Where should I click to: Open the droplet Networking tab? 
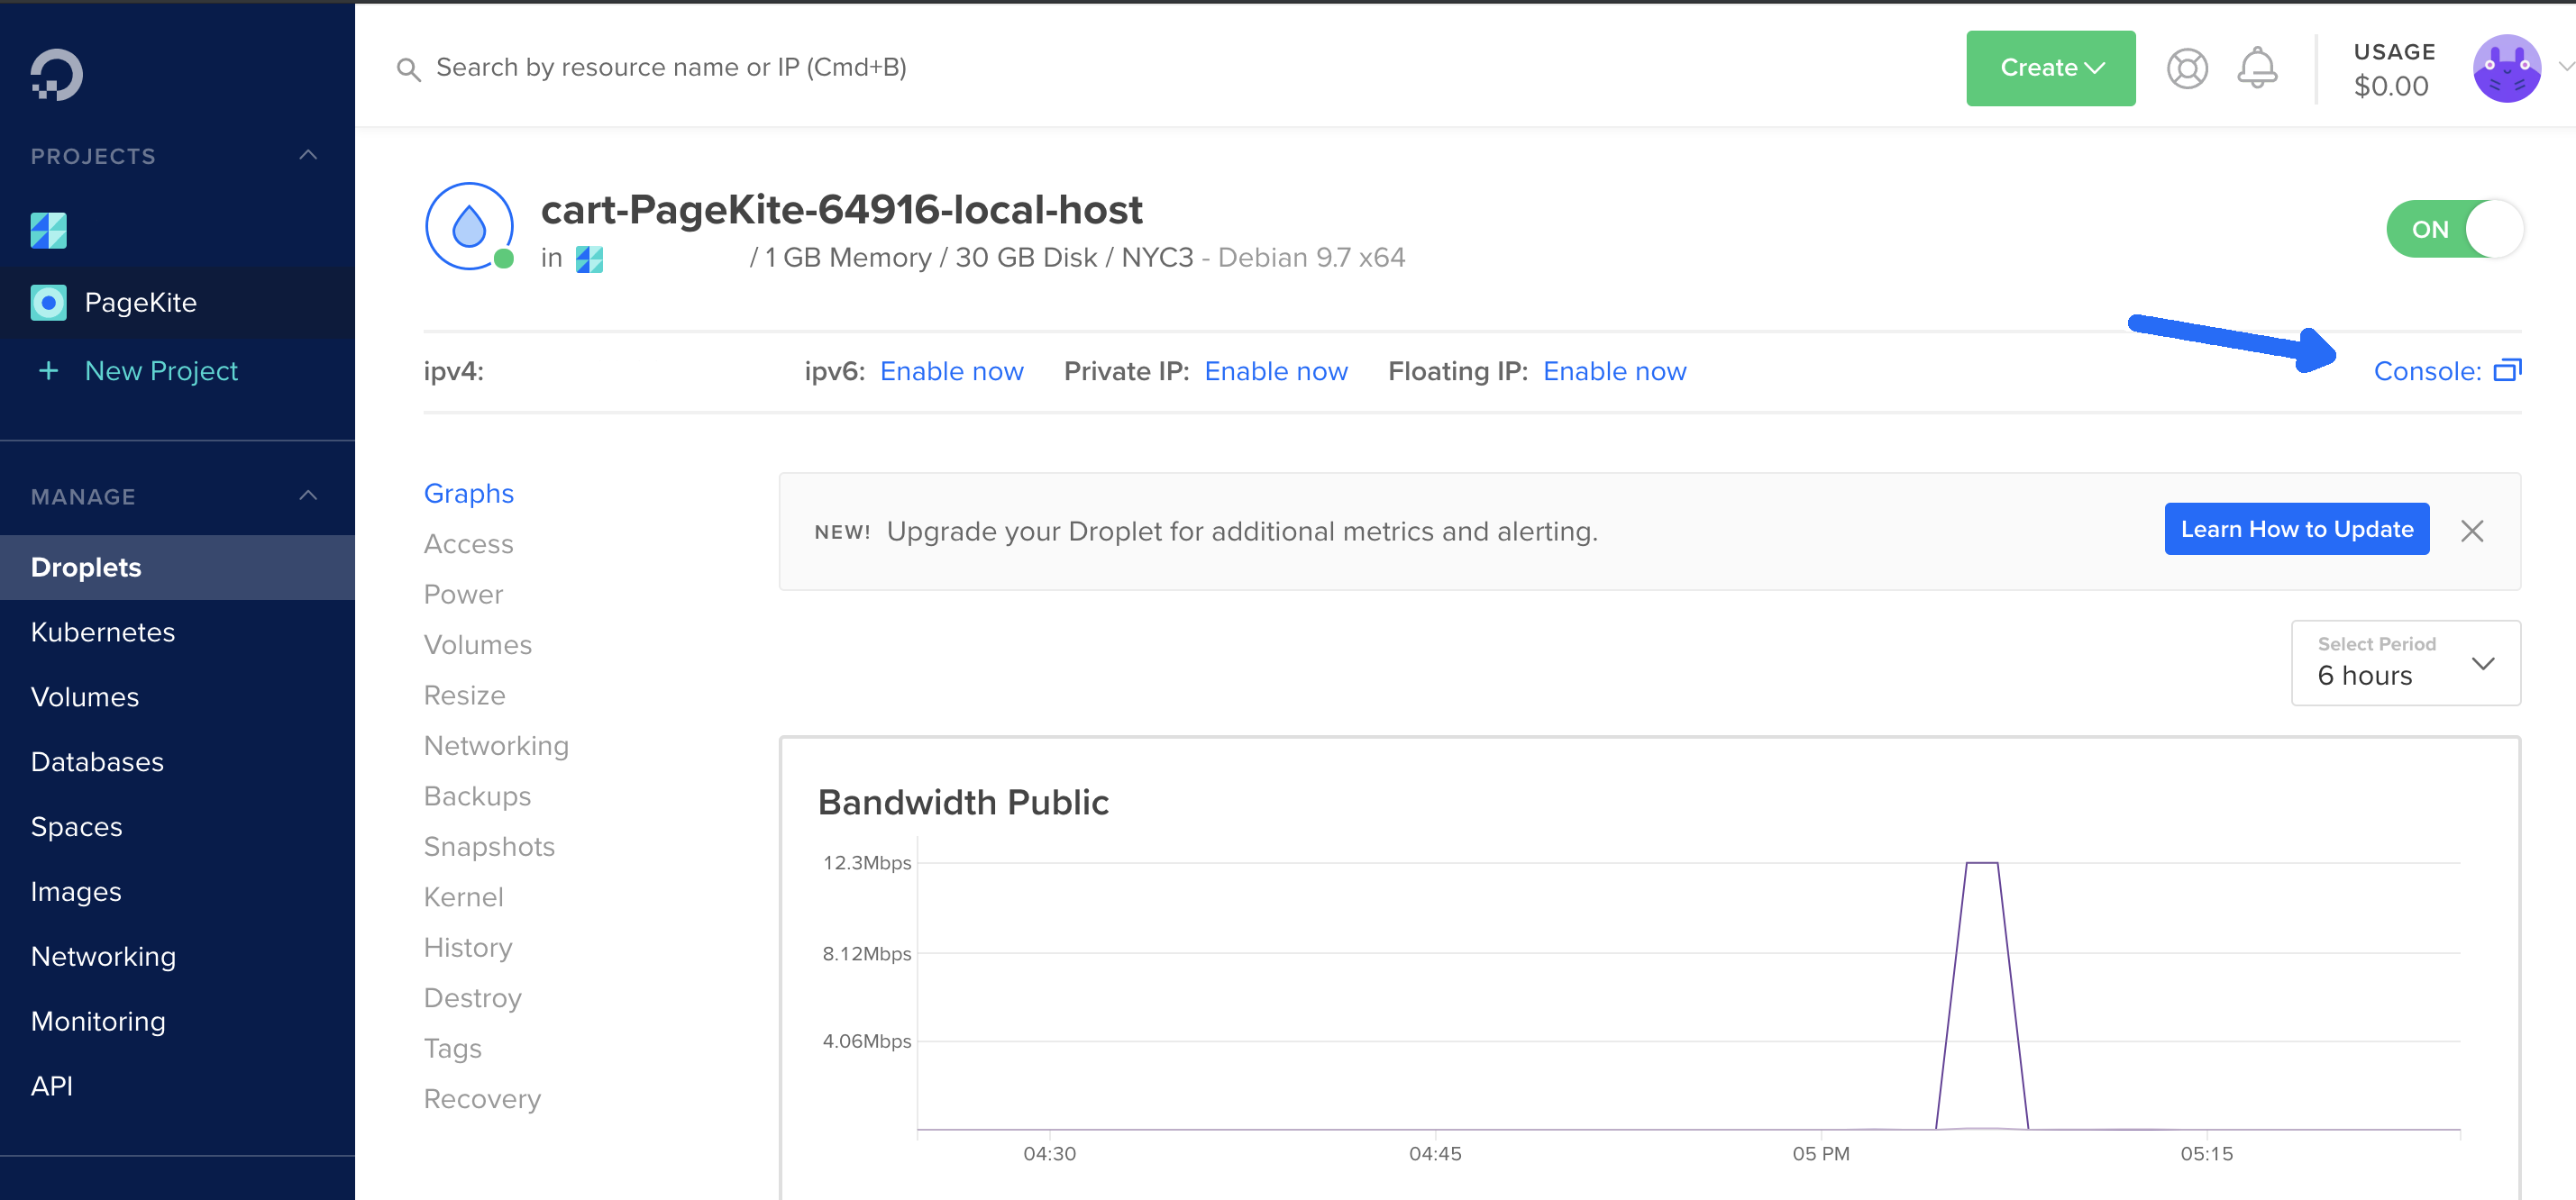pos(496,745)
